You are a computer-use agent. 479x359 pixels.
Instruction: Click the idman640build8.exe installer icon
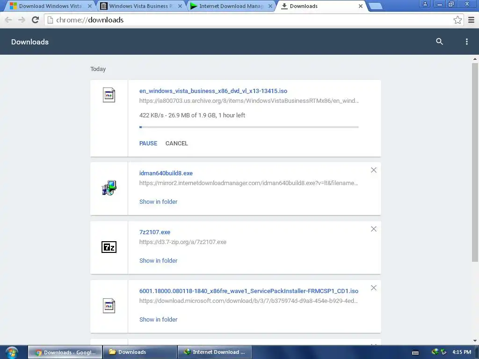(x=109, y=188)
